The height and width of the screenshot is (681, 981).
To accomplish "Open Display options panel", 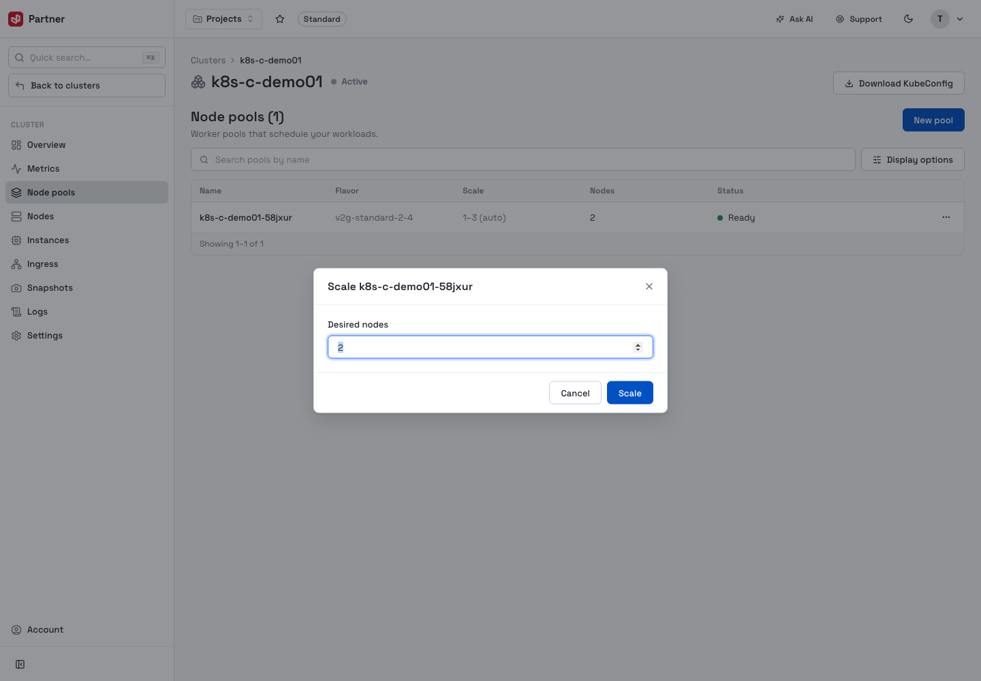I will pos(913,159).
